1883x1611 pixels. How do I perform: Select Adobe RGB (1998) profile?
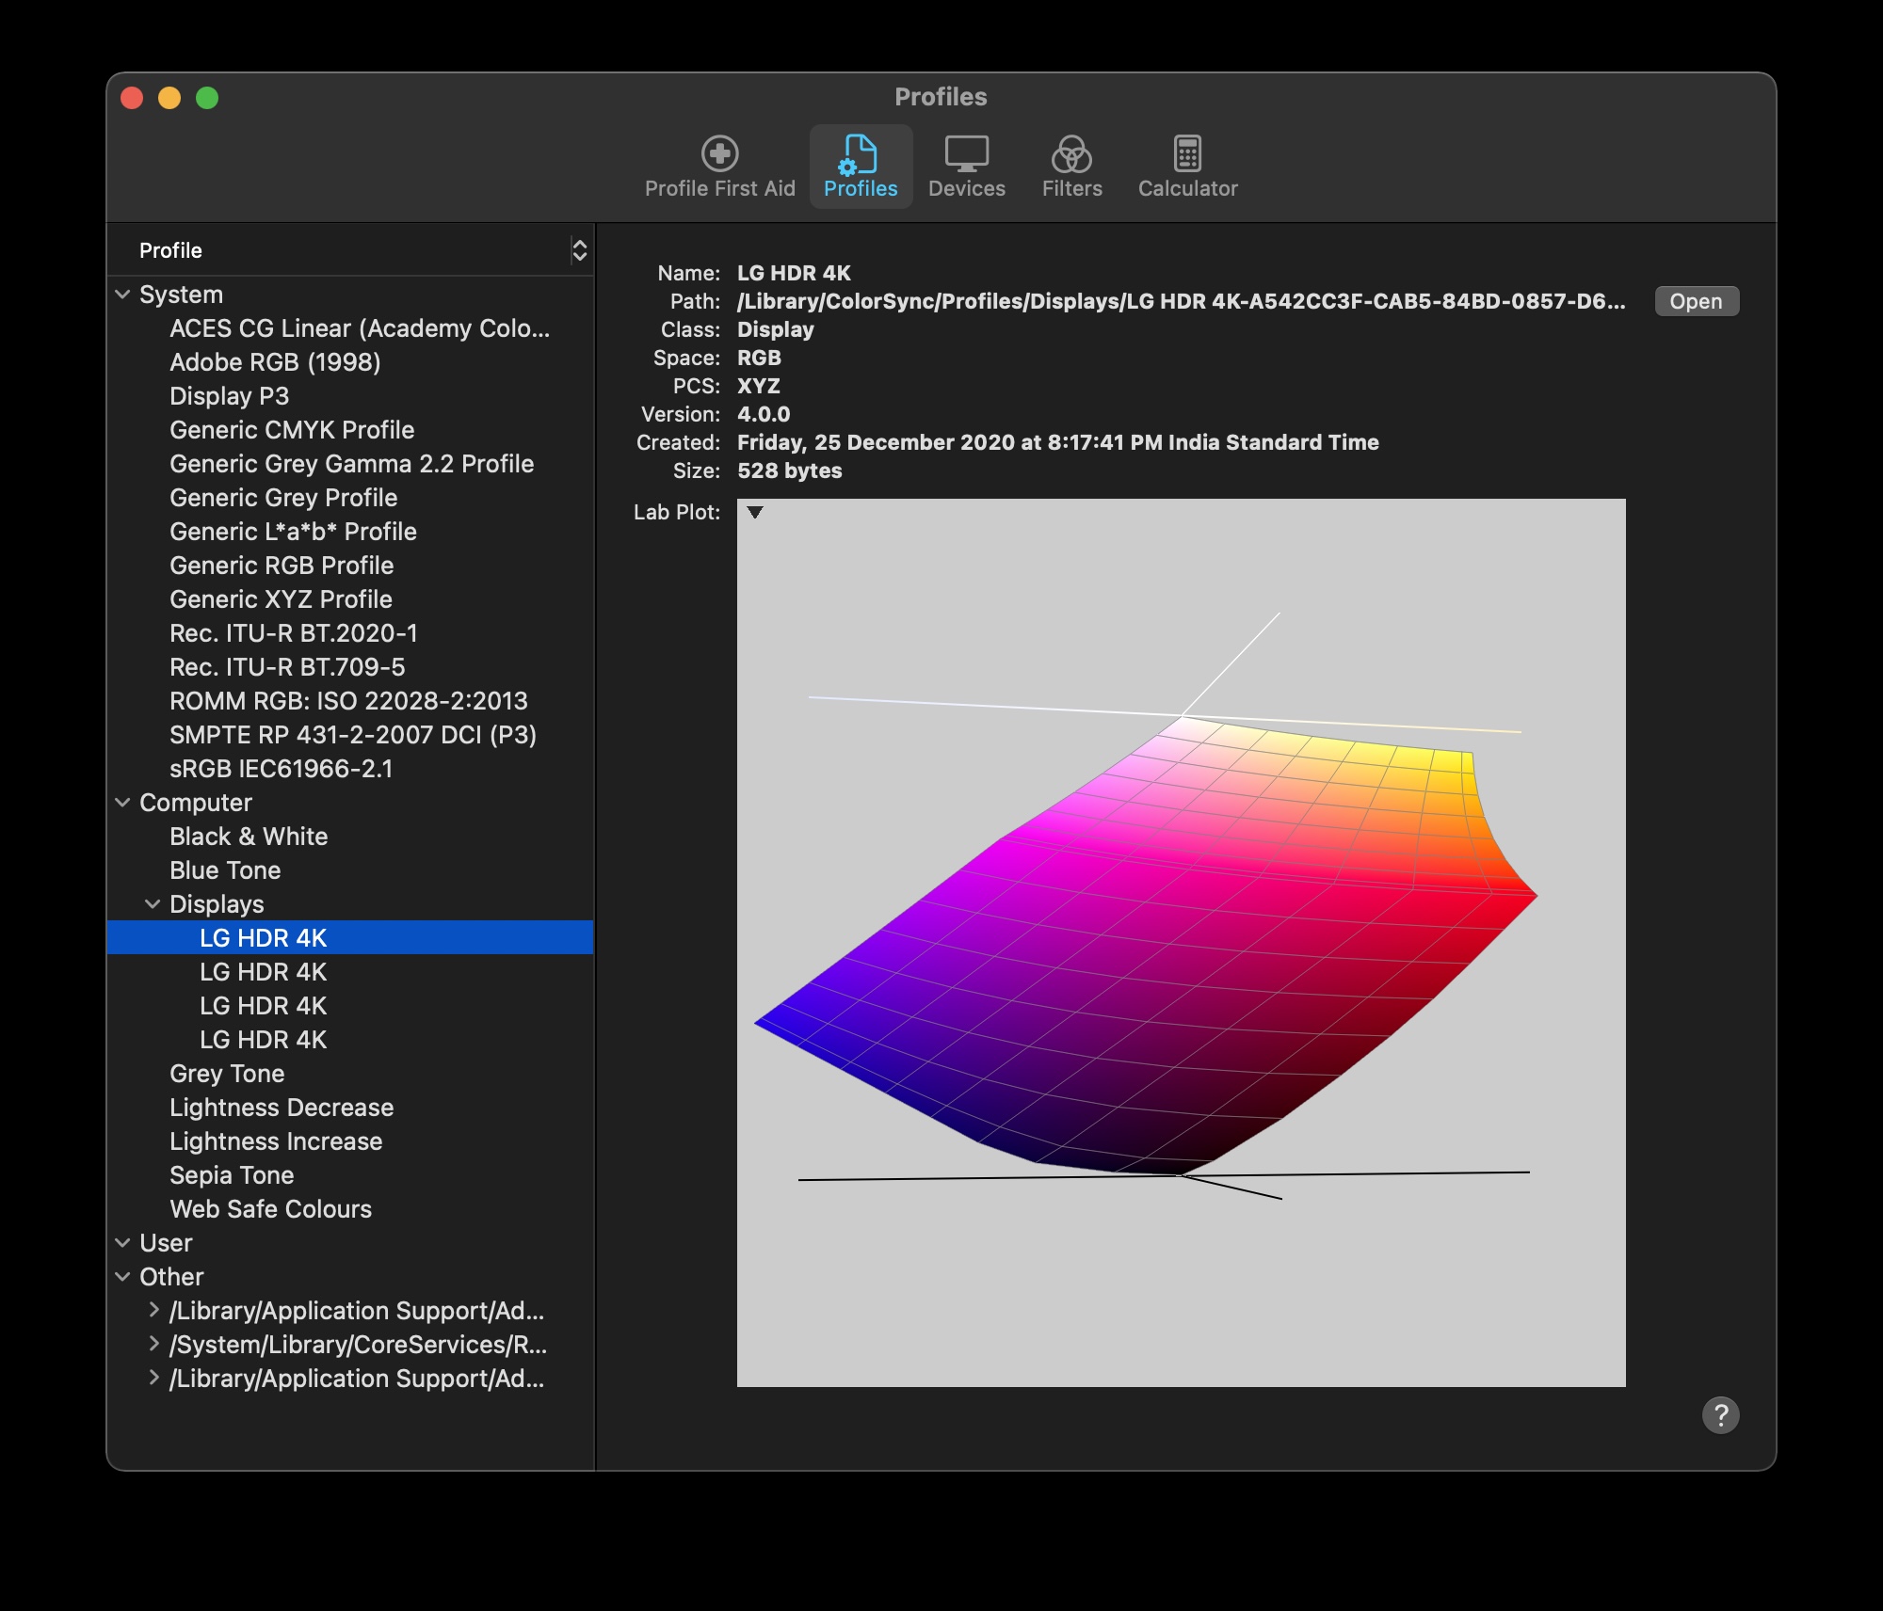click(x=275, y=362)
